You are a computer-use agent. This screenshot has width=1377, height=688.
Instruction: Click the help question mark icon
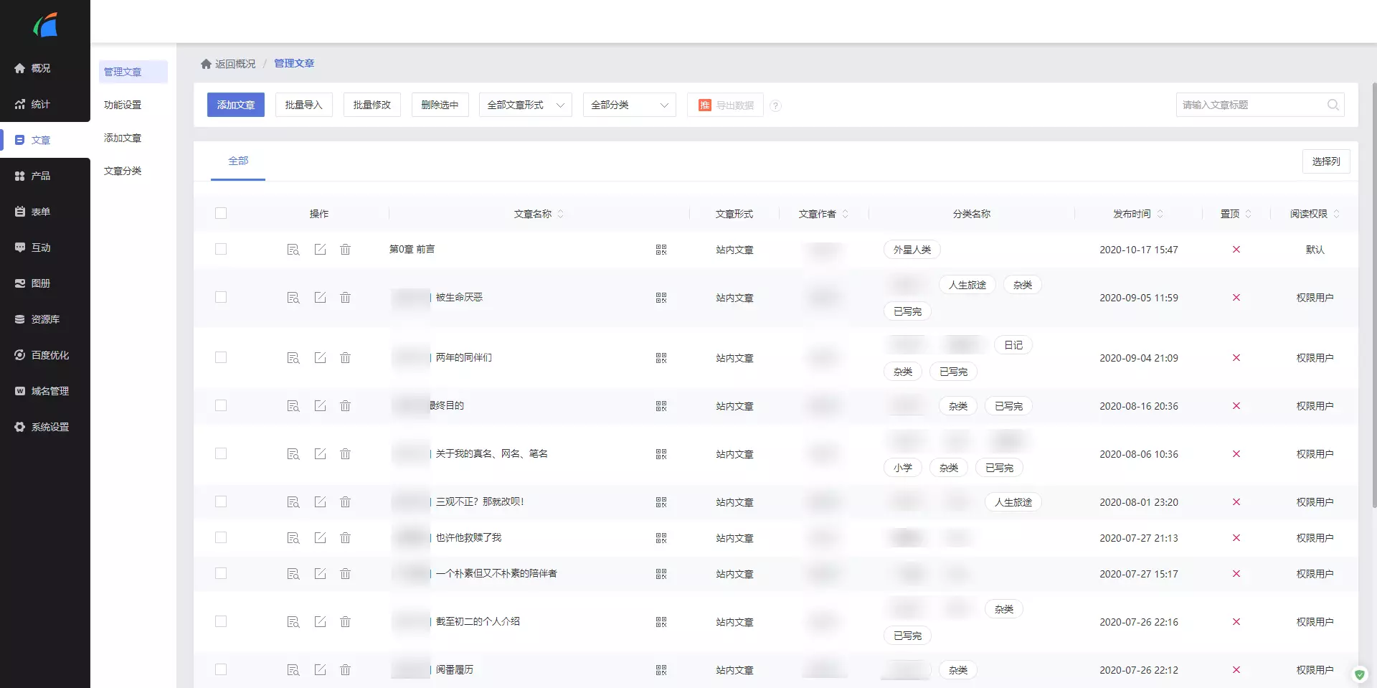tap(775, 105)
